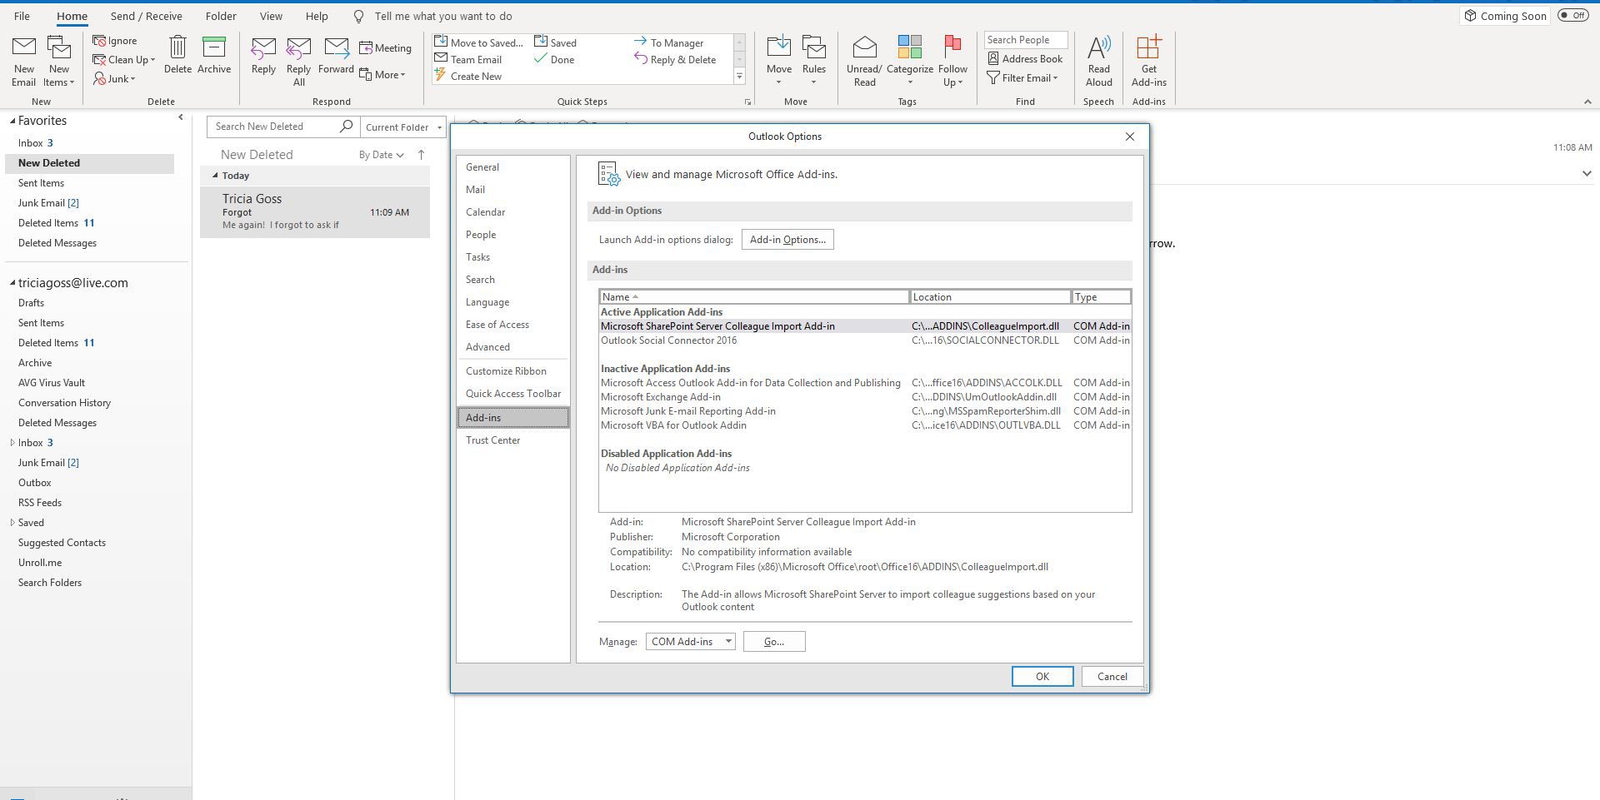Click in the Search New Deleted field
Image resolution: width=1600 pixels, height=800 pixels.
[275, 127]
